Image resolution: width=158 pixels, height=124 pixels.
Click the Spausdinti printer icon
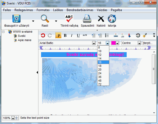coord(87,19)
